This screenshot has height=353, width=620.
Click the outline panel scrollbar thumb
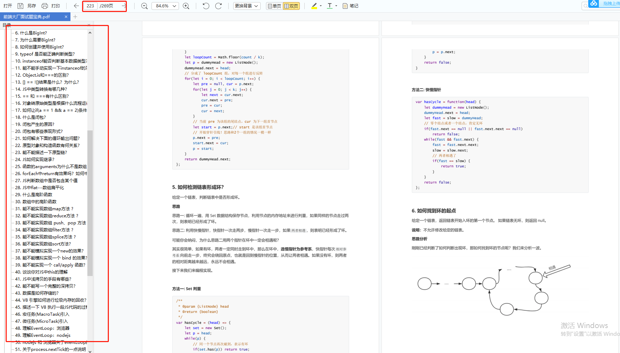[90, 203]
